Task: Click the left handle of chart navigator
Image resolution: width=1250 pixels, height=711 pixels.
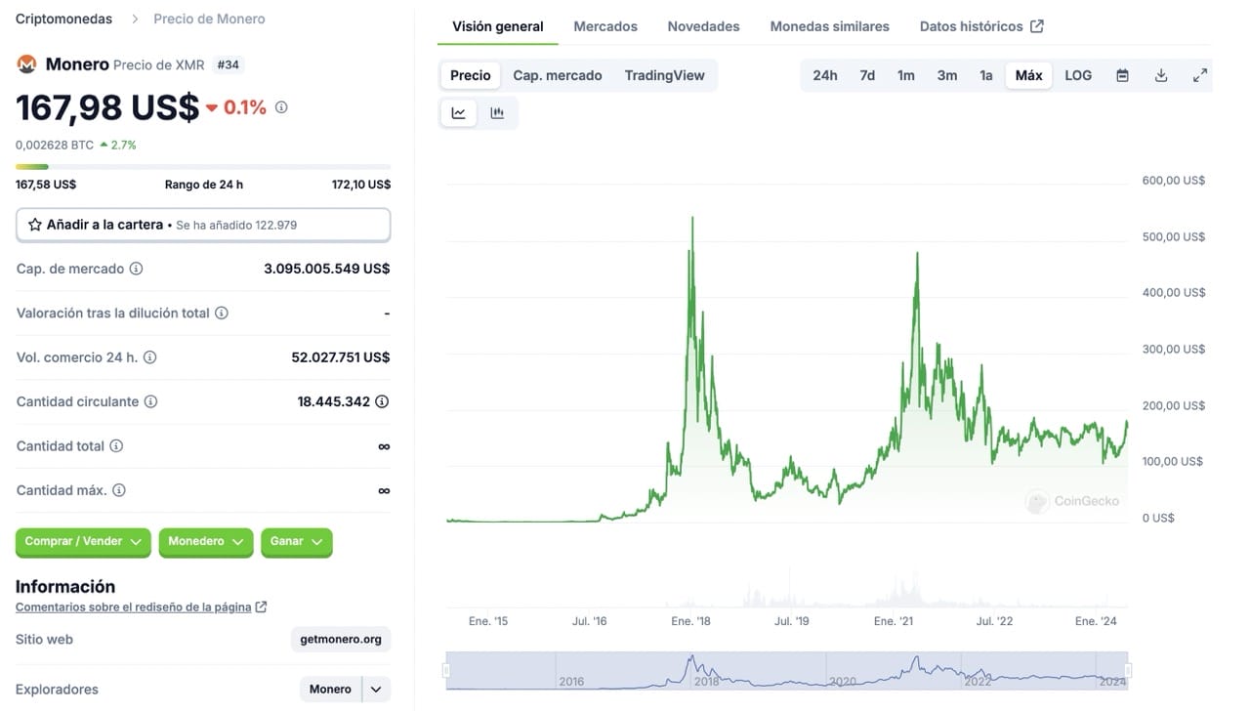Action: point(446,670)
